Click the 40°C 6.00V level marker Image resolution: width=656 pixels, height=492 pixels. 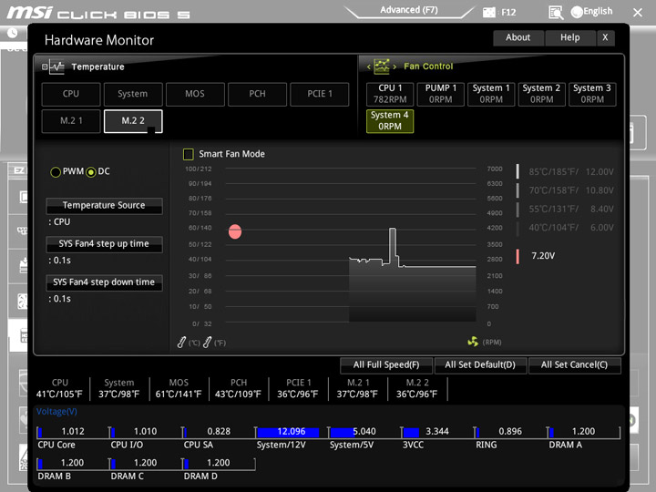(518, 228)
